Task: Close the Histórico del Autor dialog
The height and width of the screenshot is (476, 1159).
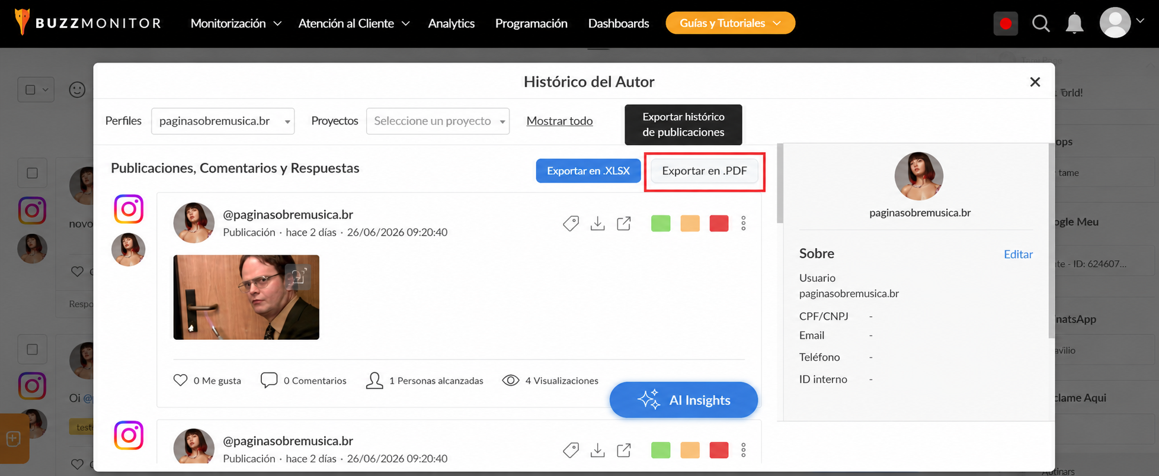Action: pos(1035,82)
